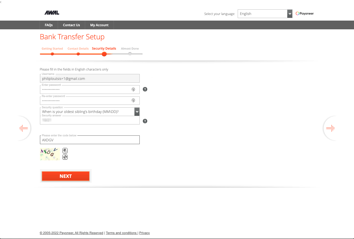Refresh the captcha code image
The height and width of the screenshot is (239, 354).
point(65,157)
